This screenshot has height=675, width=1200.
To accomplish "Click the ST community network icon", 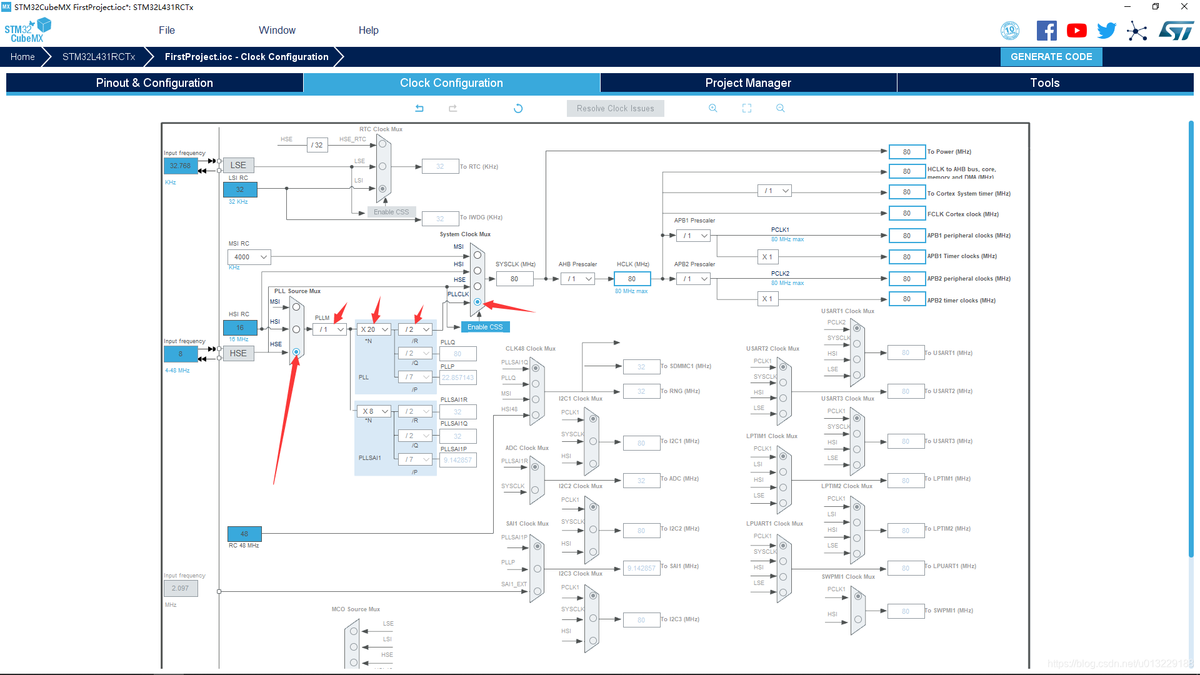I will pyautogui.click(x=1137, y=31).
